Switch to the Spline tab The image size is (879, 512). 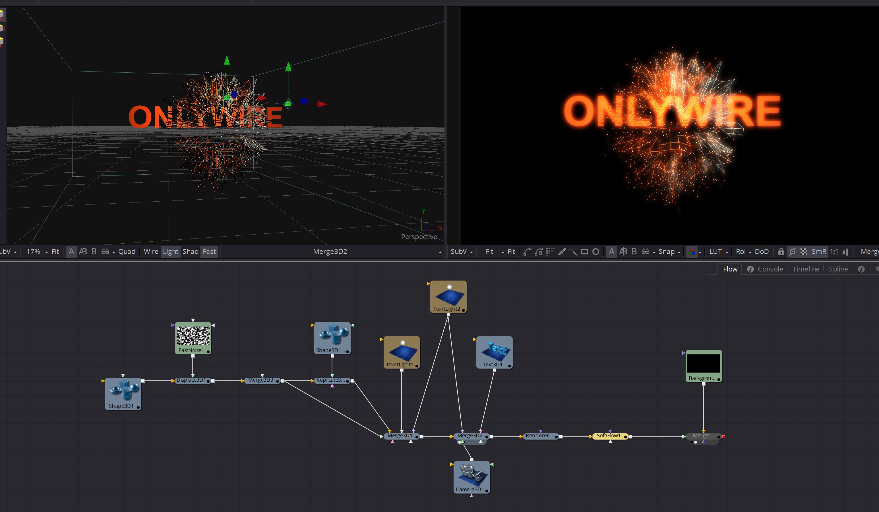(838, 269)
